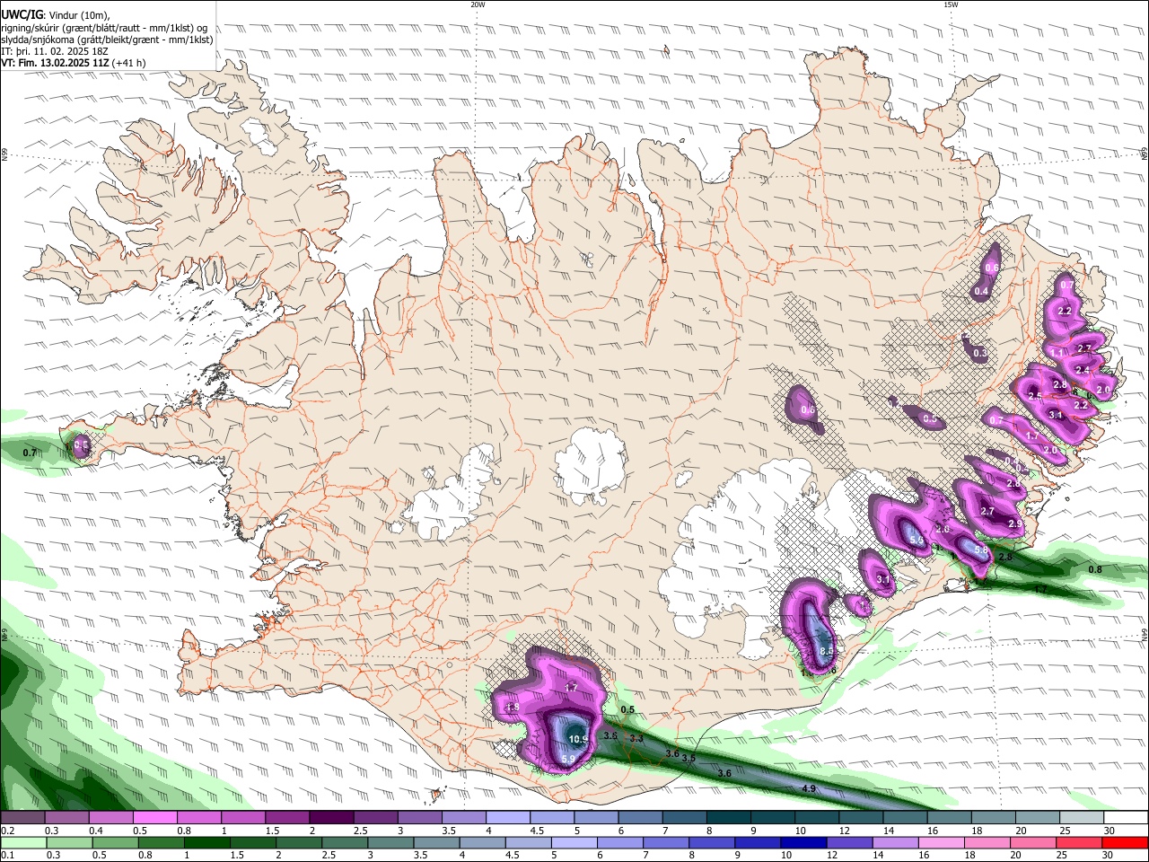This screenshot has width=1149, height=862.
Task: Click the 0.4 value in the northeast
Action: (x=981, y=291)
